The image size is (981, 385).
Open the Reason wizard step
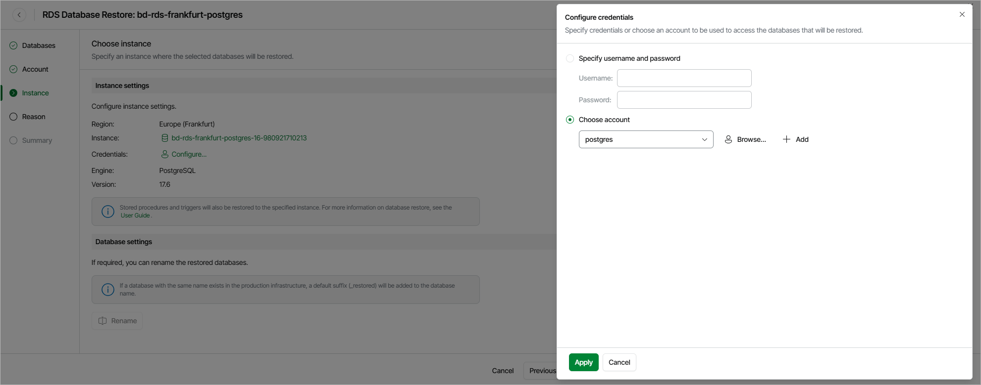34,117
